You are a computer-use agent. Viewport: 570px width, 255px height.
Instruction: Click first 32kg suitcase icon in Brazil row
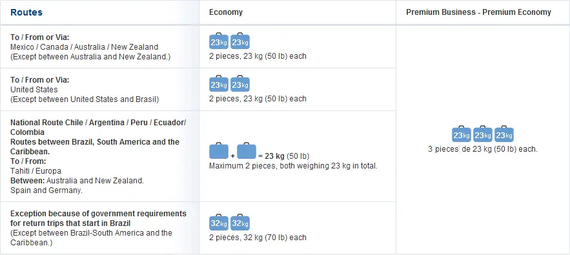pos(218,222)
